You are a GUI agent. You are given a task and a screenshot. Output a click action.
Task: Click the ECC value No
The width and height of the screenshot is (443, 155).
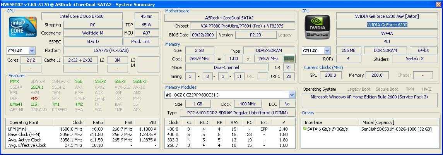tap(287, 104)
